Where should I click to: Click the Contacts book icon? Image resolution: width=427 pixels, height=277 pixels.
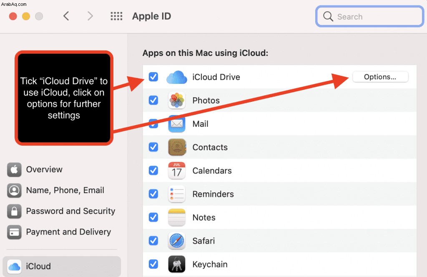(x=177, y=147)
